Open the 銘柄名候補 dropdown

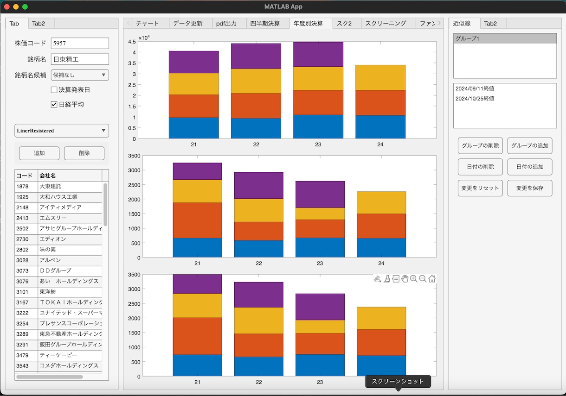click(80, 75)
